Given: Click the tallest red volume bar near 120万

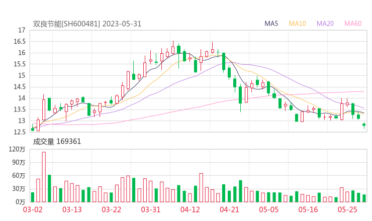Looking at the screenshot, I should [x=44, y=177].
